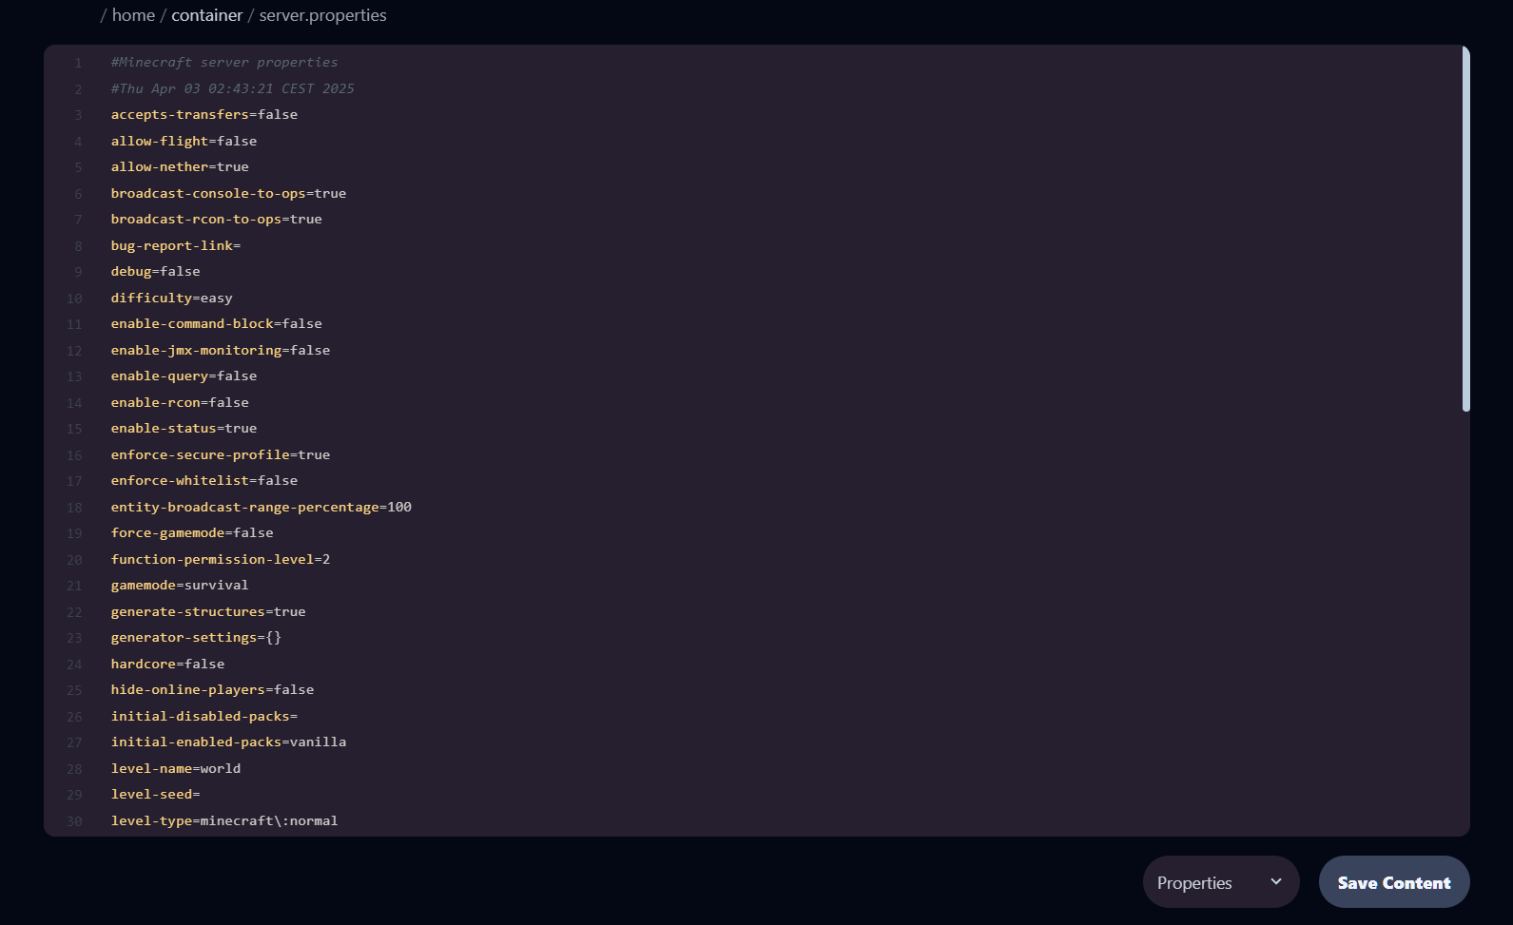Click the bug-report-link= line
The width and height of the screenshot is (1513, 925).
point(175,245)
